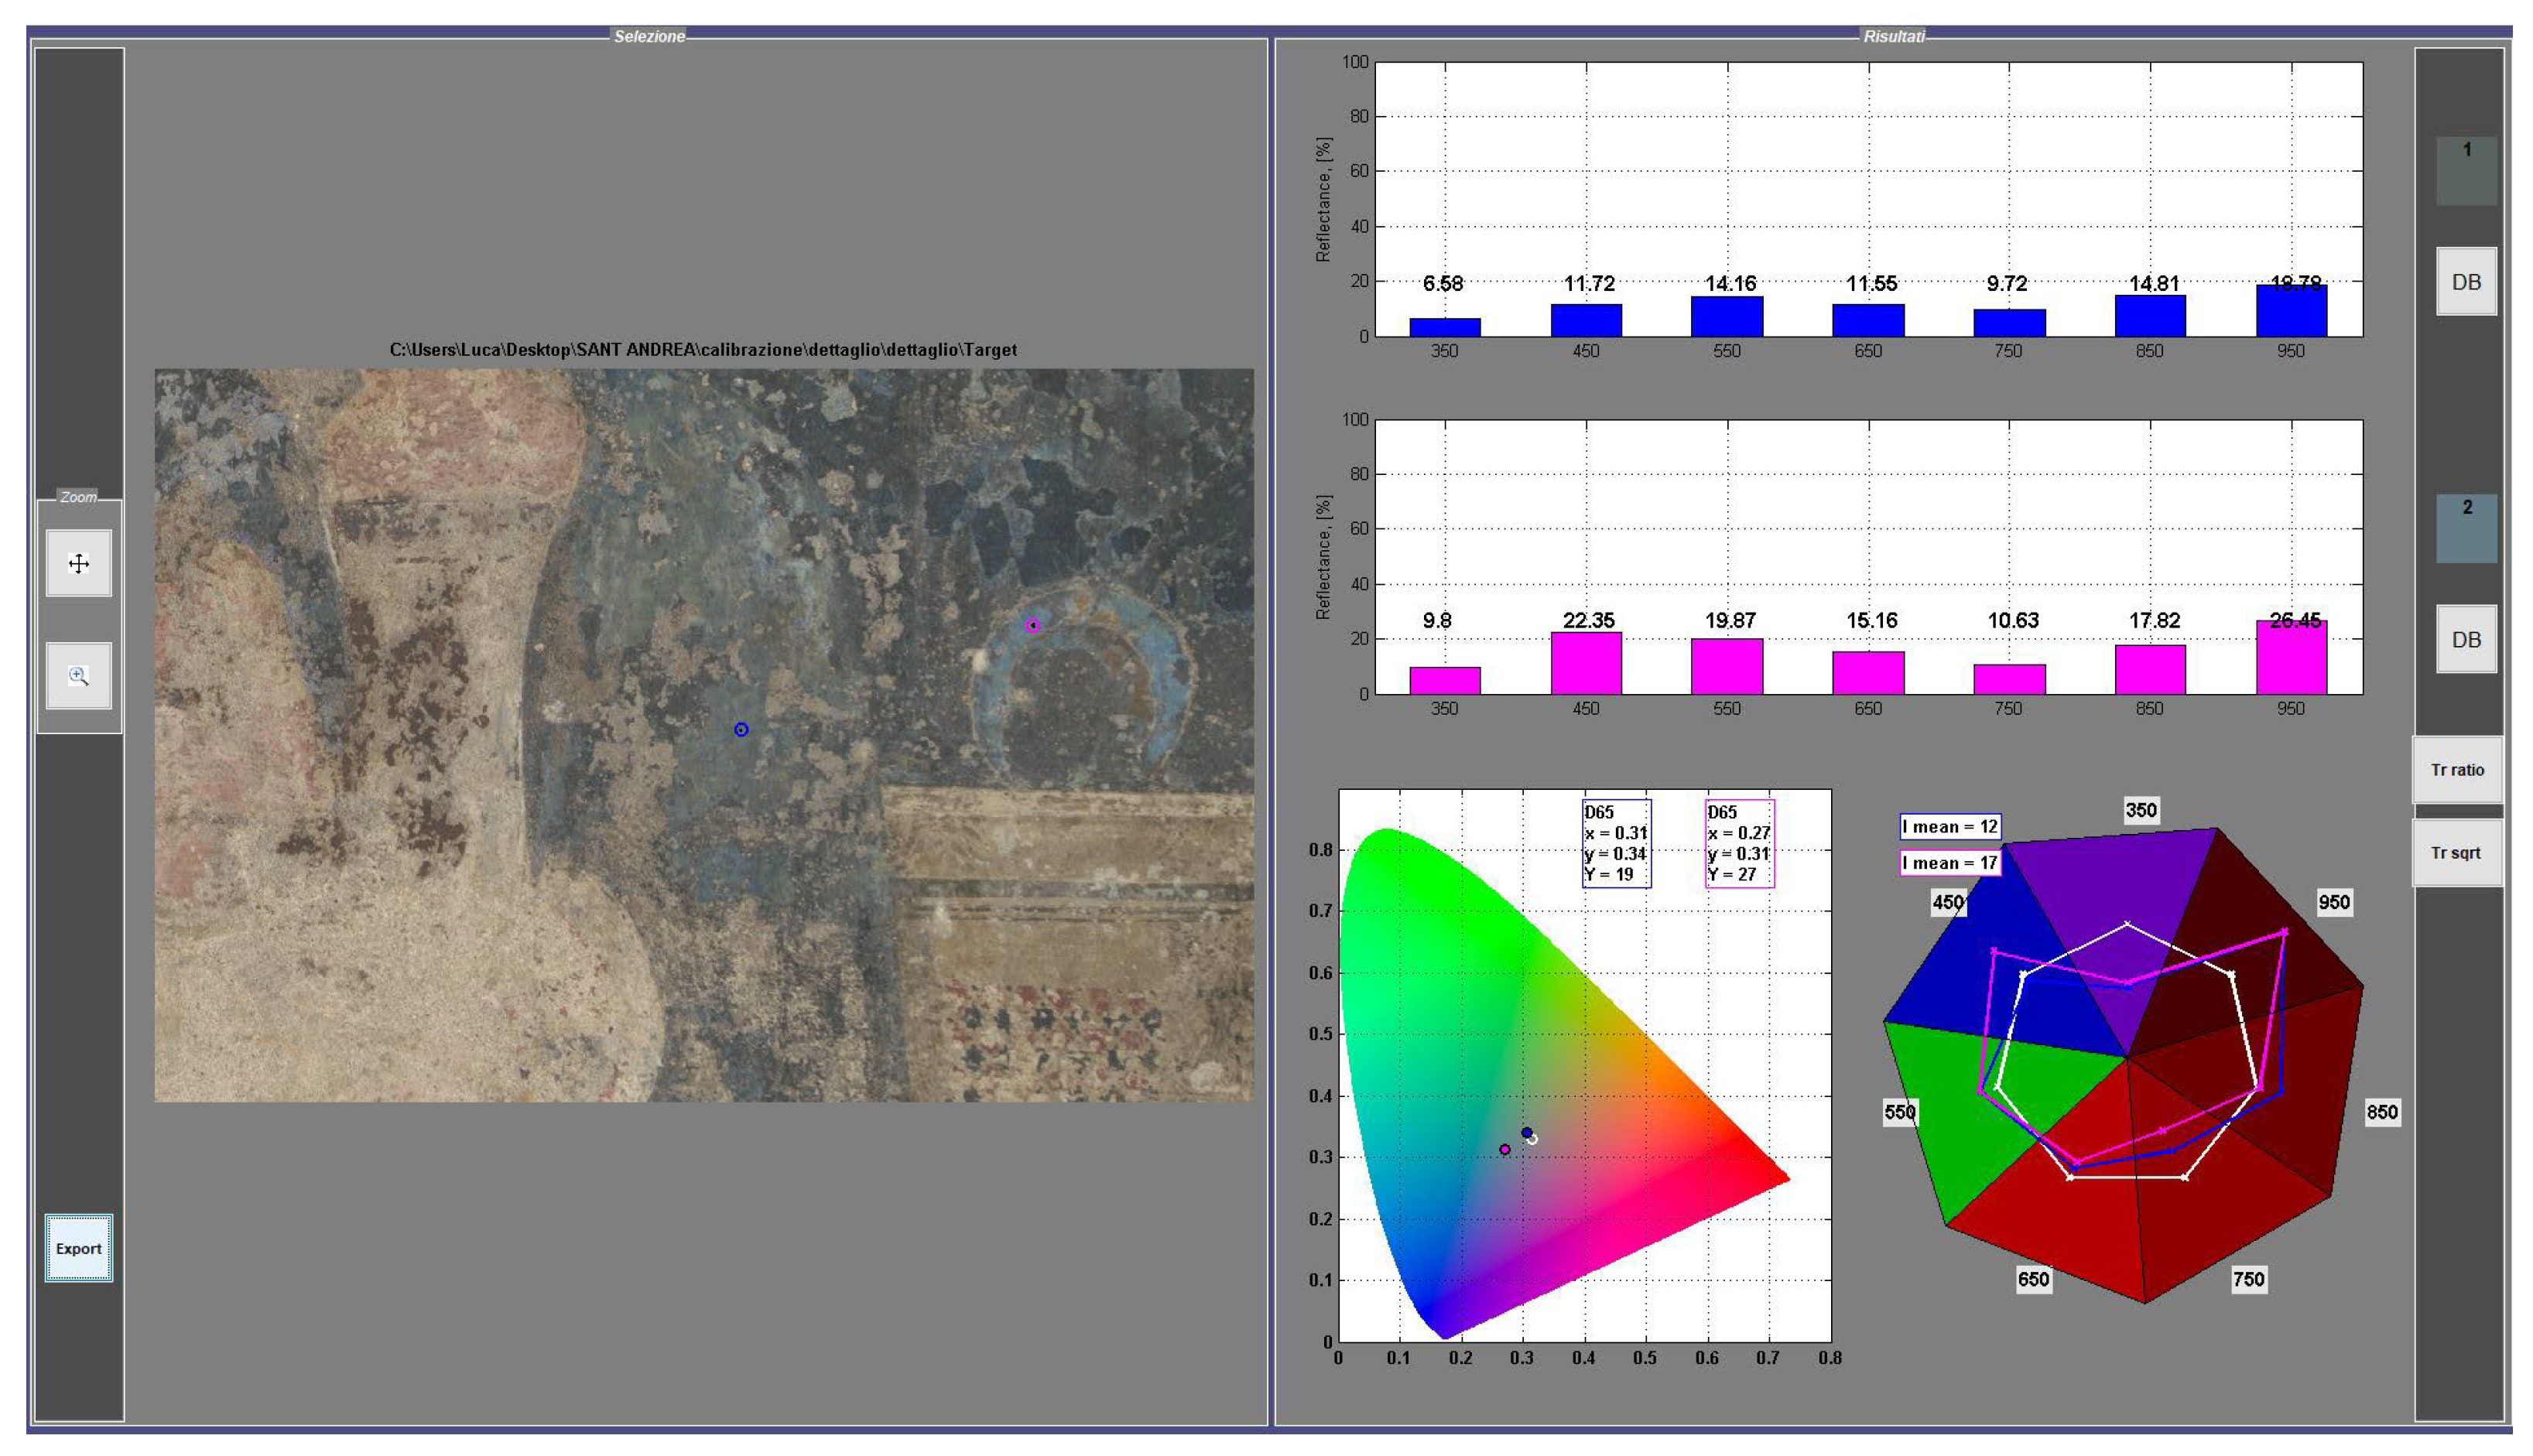Select the magenta point on chromaticity diagram
The width and height of the screenshot is (2533, 1456).
1504,1150
